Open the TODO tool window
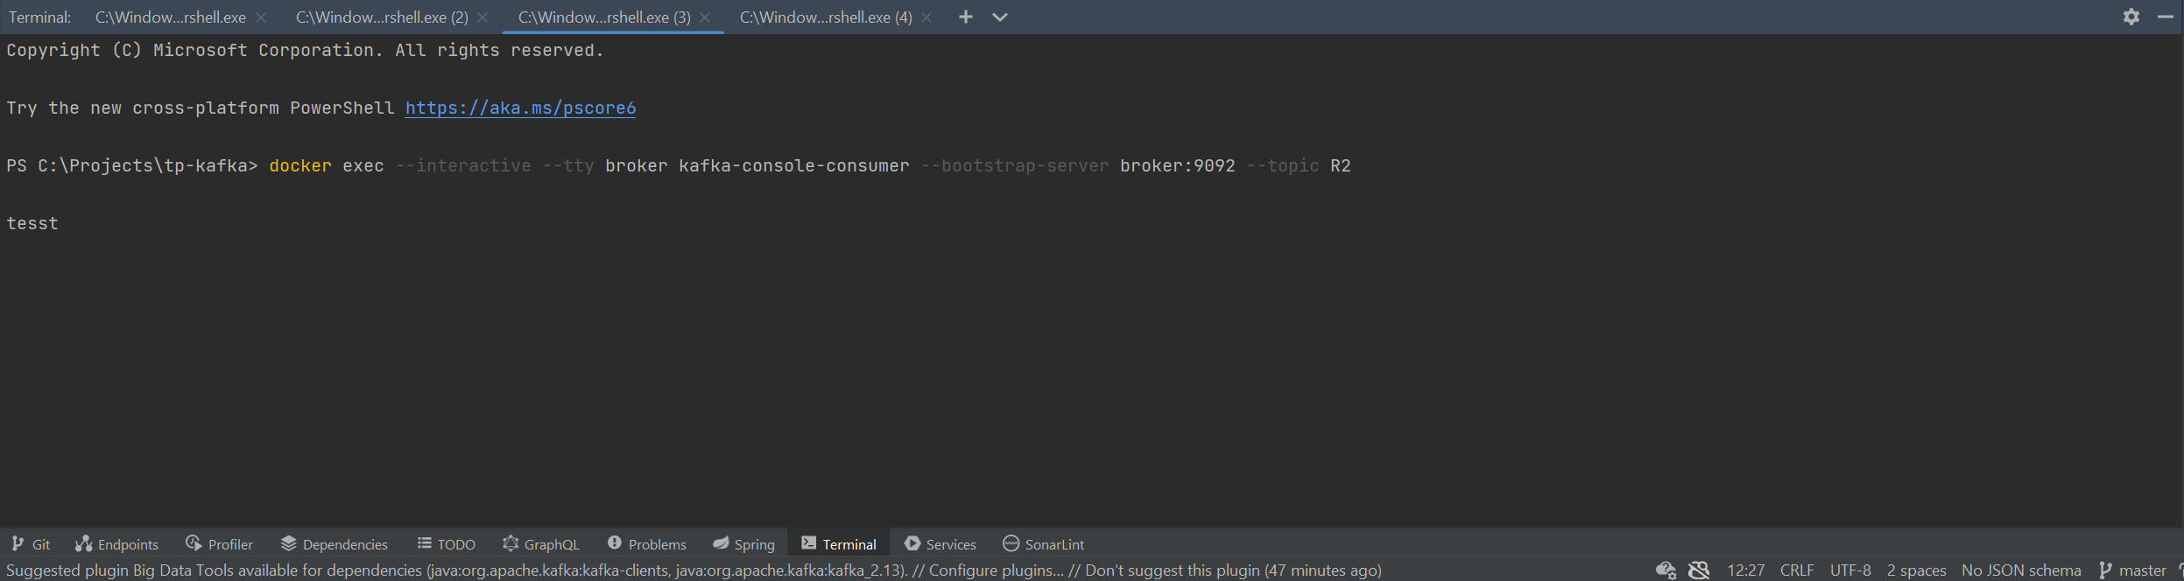 click(447, 543)
